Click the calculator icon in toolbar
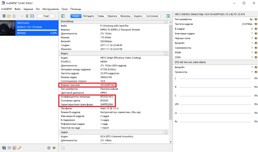Screen dimensions: 258x152 pyautogui.click(x=27, y=16)
